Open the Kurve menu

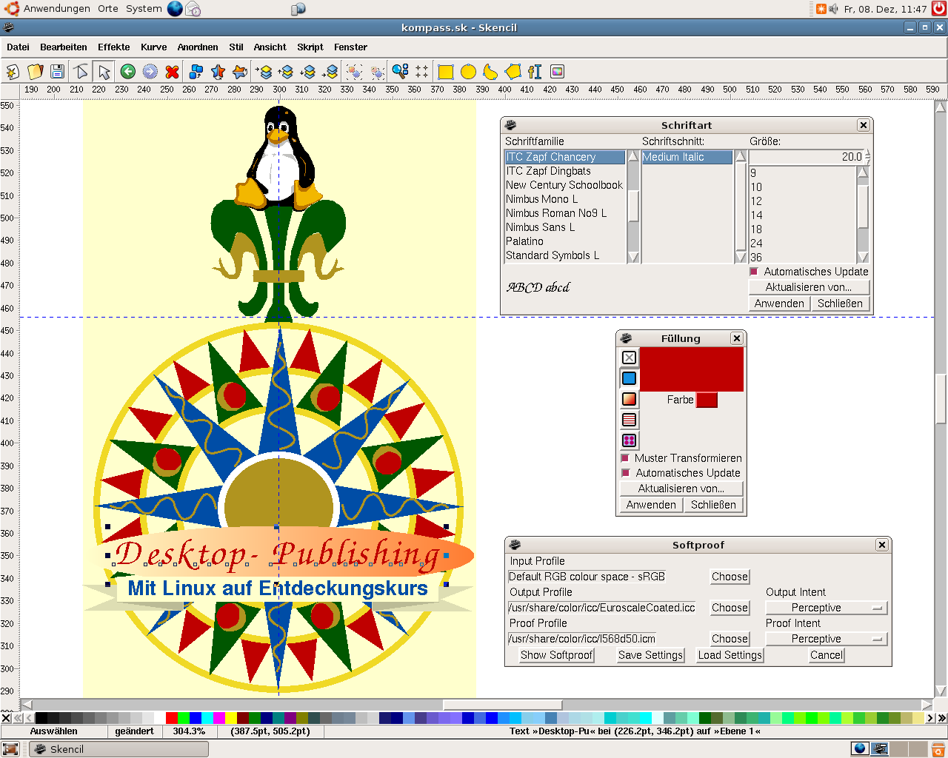click(x=153, y=47)
